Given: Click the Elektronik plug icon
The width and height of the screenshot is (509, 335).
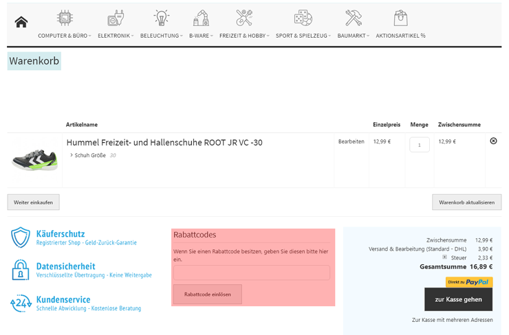Looking at the screenshot, I should 116,17.
